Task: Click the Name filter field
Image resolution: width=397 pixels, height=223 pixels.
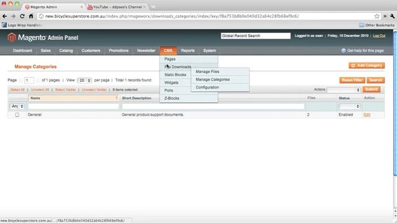Action: tap(74, 107)
